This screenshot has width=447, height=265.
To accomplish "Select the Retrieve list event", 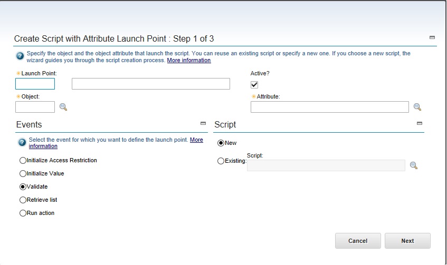I will (23, 200).
